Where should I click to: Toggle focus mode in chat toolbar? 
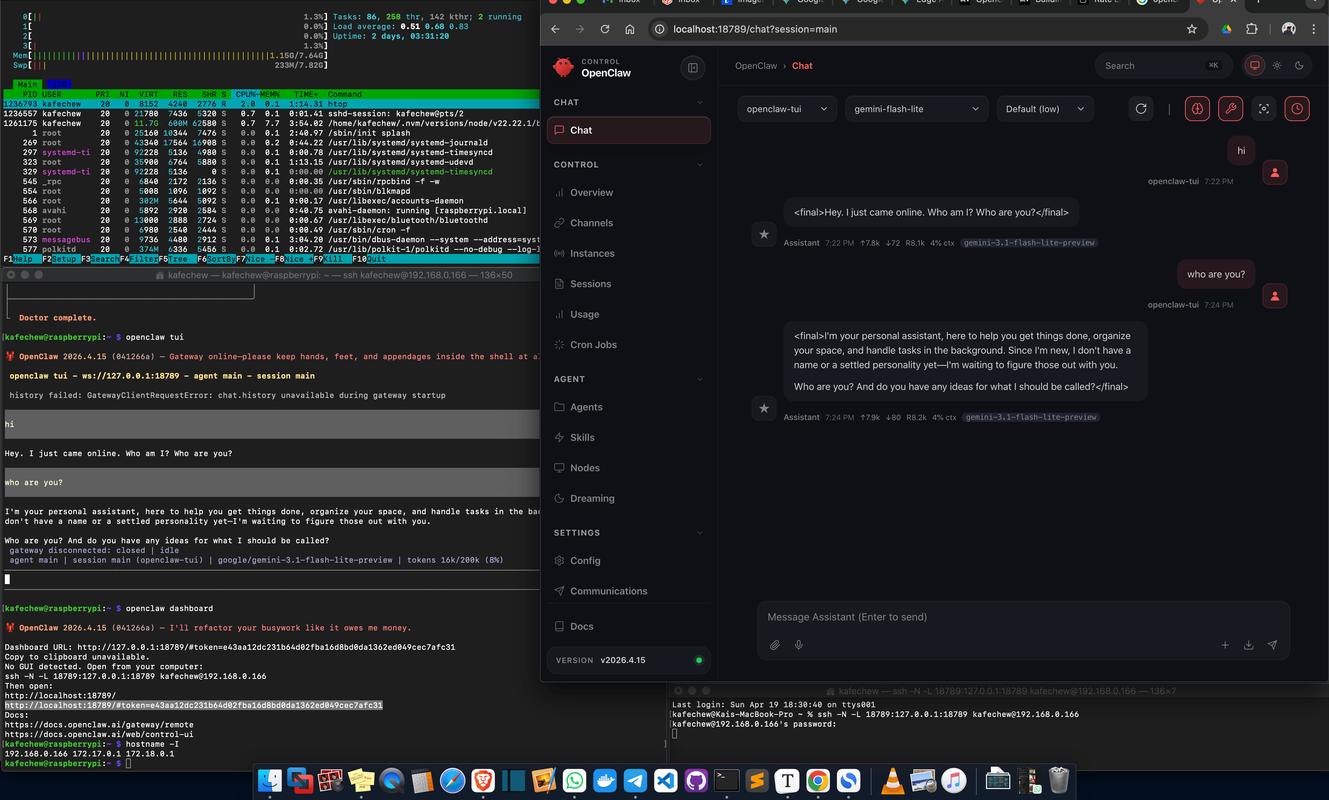pyautogui.click(x=1264, y=109)
